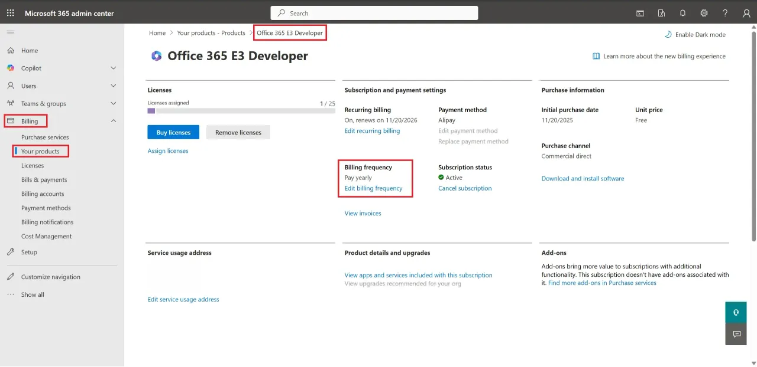Expand the Users menu chevron
Screen dimensions: 757x367
pyautogui.click(x=114, y=86)
